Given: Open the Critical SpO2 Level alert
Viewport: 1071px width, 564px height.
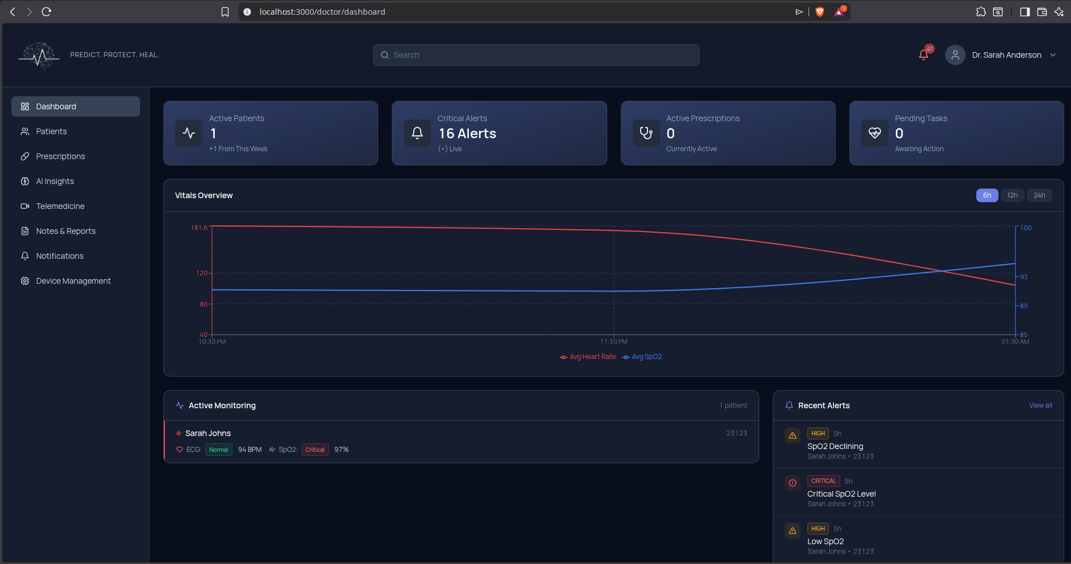Looking at the screenshot, I should click(841, 493).
